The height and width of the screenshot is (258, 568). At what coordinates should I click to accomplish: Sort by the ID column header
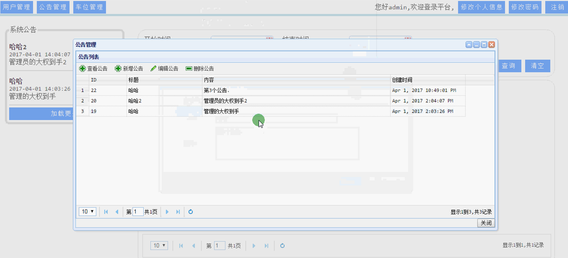tap(108, 80)
